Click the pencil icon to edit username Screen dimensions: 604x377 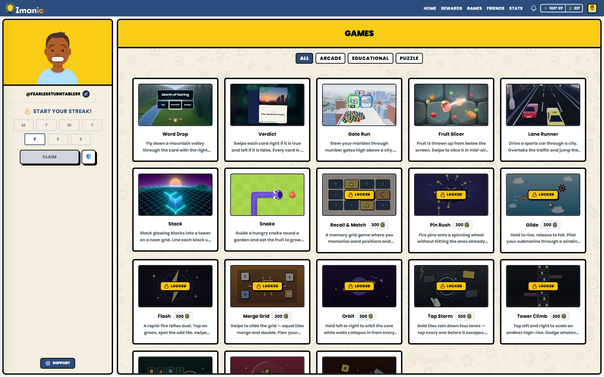86,94
